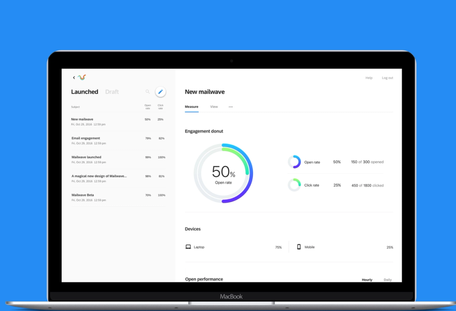Click the New mailwave page title
Image resolution: width=456 pixels, height=311 pixels.
click(205, 92)
